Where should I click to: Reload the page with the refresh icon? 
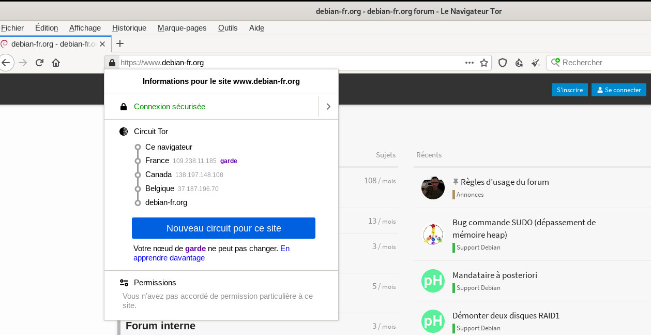[x=39, y=63]
